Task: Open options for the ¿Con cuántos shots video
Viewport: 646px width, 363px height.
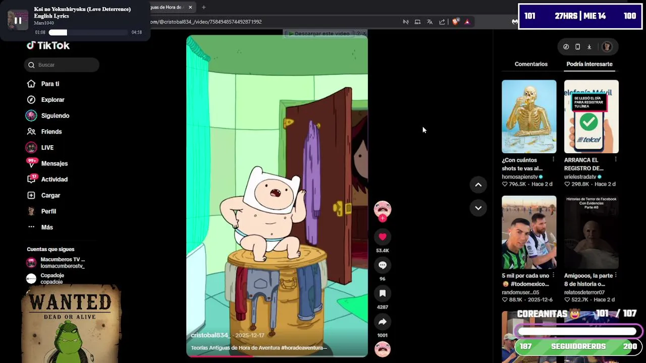Action: [x=553, y=159]
